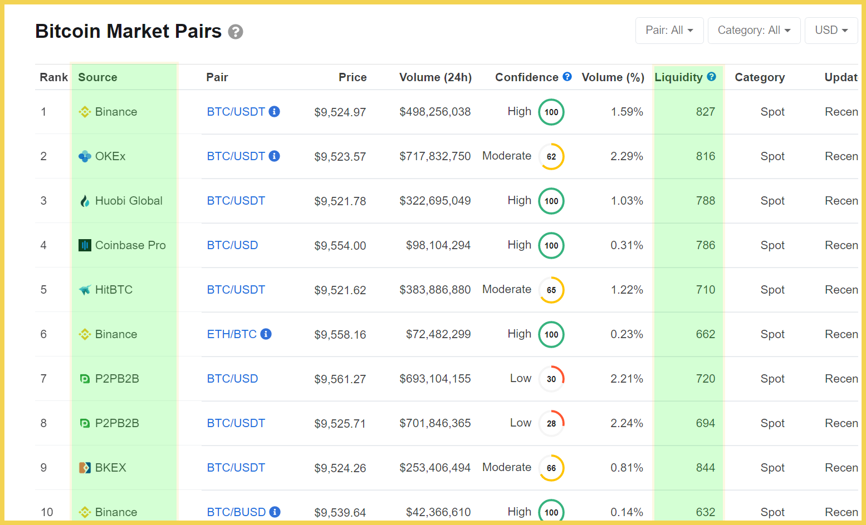The image size is (866, 525).
Task: Open Binance BTC/USDT pair link in rank 1
Action: [x=236, y=112]
